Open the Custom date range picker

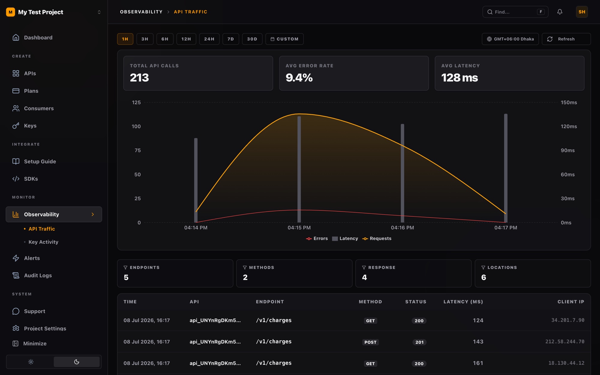click(x=284, y=39)
